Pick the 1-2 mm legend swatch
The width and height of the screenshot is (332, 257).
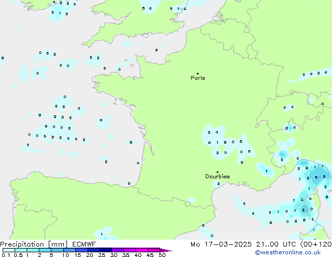click(x=33, y=250)
